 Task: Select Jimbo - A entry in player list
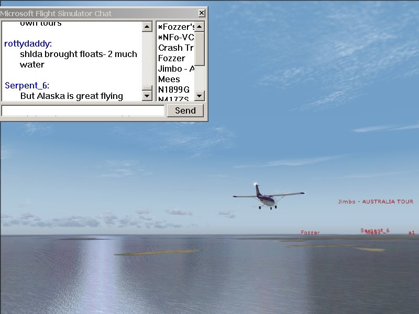176,69
